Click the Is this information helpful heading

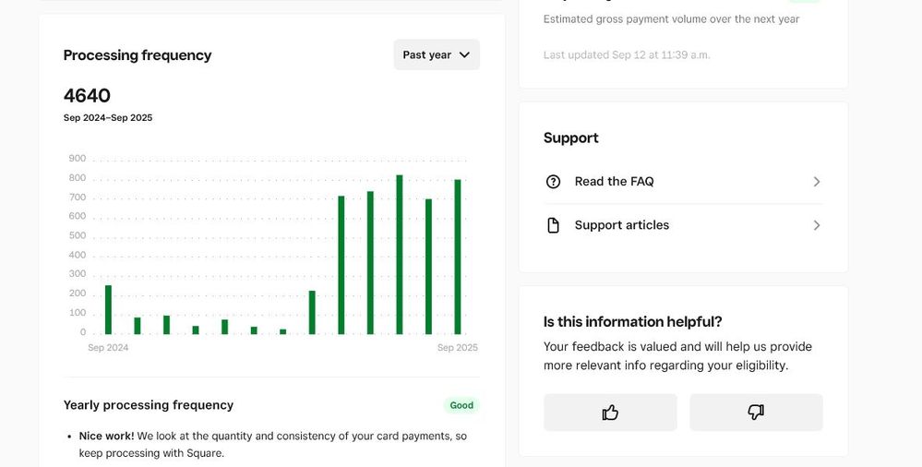click(x=632, y=322)
